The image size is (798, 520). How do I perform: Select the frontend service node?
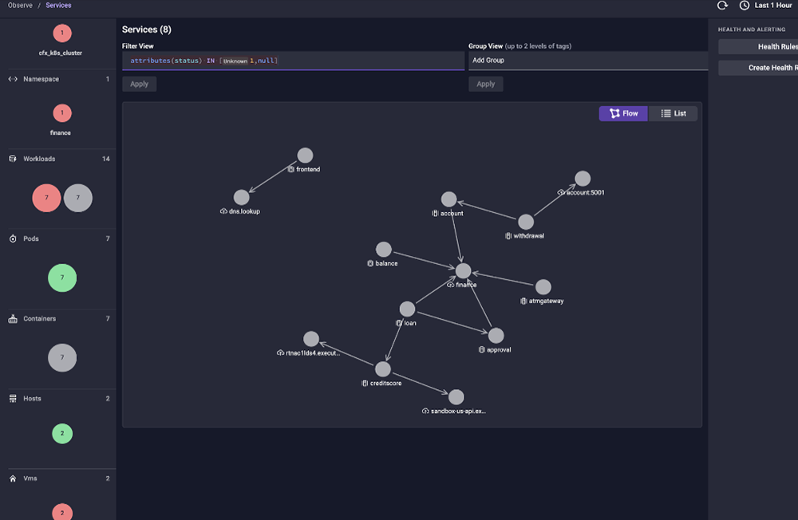(305, 156)
